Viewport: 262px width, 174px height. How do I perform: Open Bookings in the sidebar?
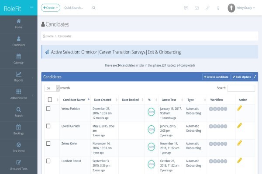click(18, 130)
